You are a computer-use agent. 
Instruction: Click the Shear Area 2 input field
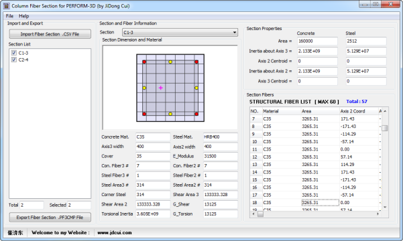(x=153, y=204)
